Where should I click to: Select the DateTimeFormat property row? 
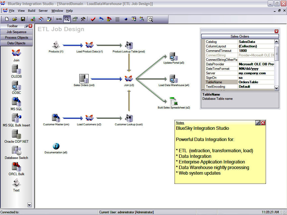[x=240, y=69]
